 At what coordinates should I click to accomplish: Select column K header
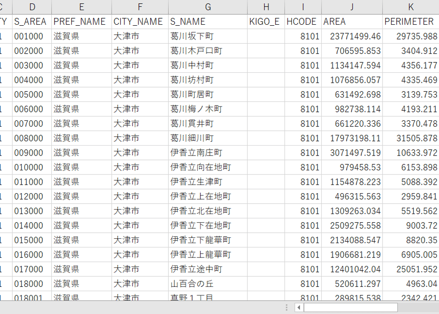[x=410, y=7]
